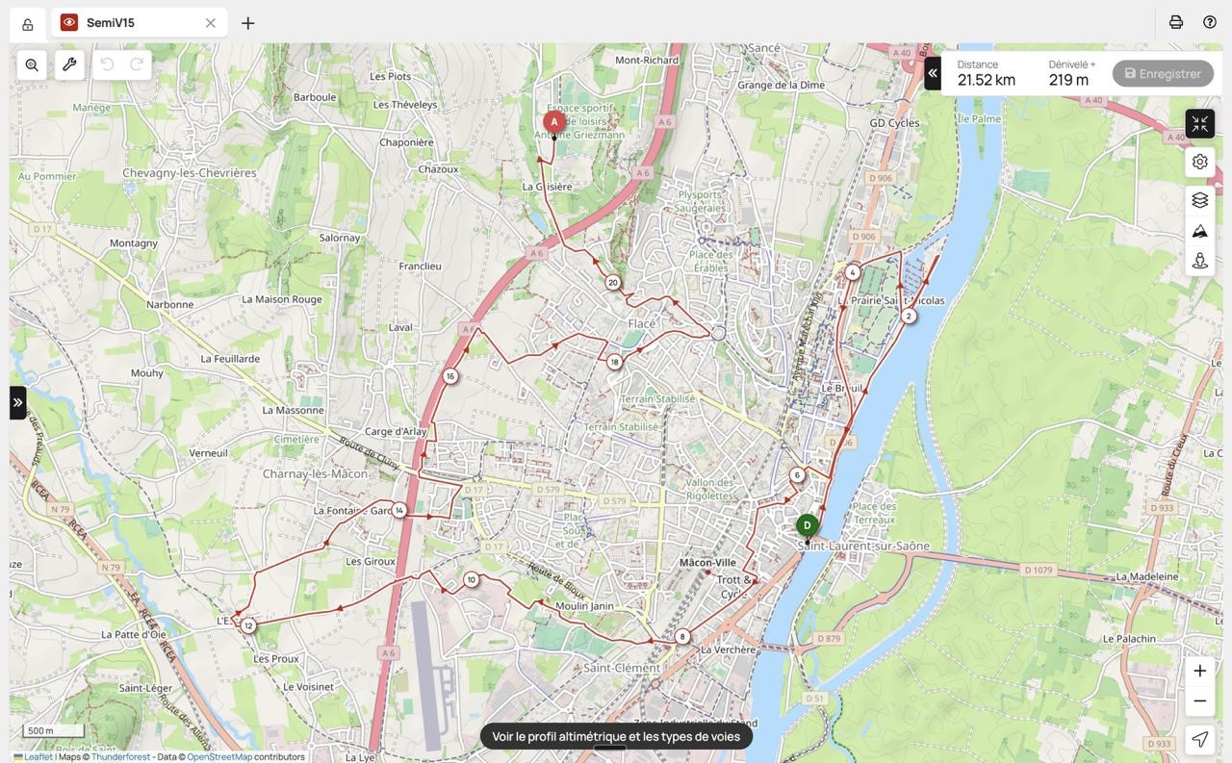
Task: Click the street view person icon
Action: [1199, 261]
